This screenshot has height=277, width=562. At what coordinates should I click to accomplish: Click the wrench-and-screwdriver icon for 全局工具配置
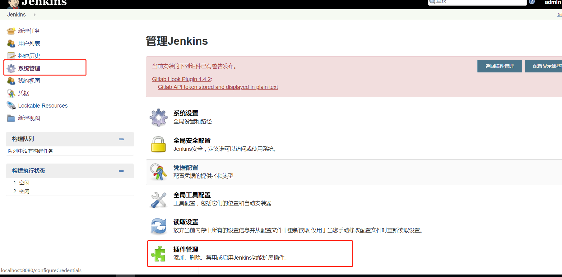click(159, 199)
